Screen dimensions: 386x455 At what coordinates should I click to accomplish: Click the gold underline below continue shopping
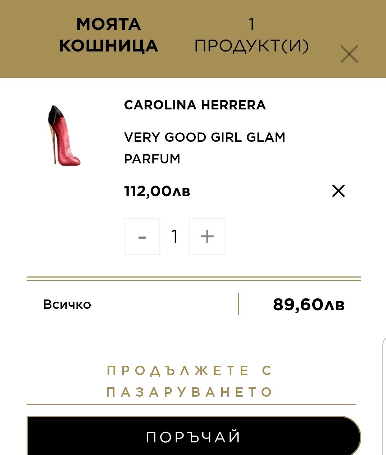pos(191,404)
